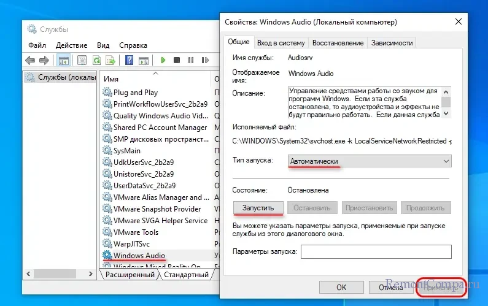
Task: Click the tree pane horizontal scrollbar thumb
Action: point(55,273)
